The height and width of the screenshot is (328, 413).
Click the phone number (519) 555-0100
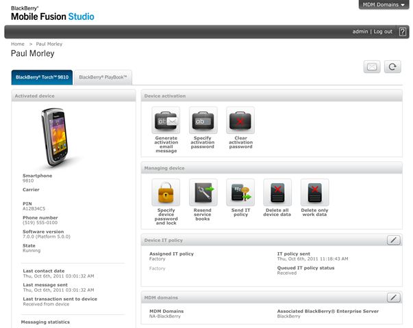click(x=40, y=223)
